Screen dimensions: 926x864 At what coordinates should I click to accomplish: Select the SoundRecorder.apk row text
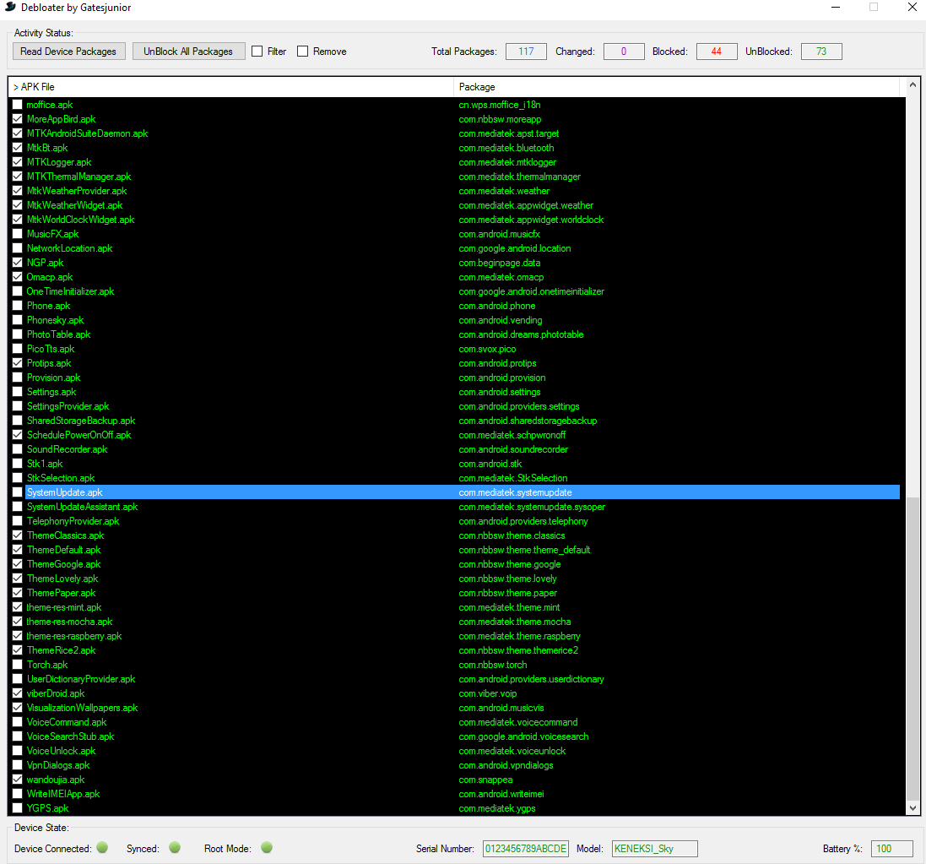[x=68, y=449]
